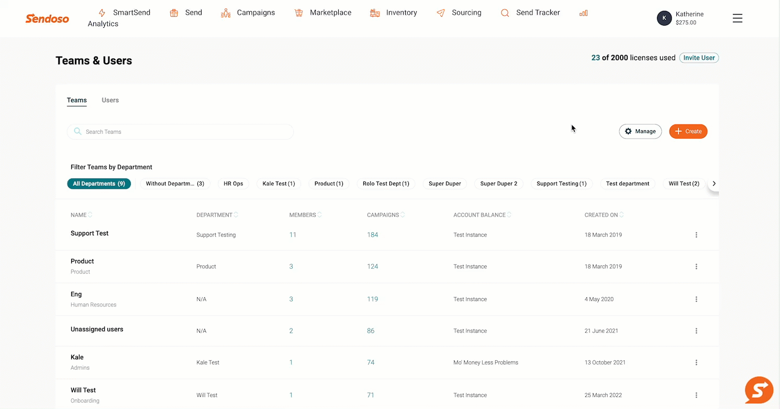Open the 86 campaigns link
This screenshot has width=780, height=409.
click(x=371, y=331)
